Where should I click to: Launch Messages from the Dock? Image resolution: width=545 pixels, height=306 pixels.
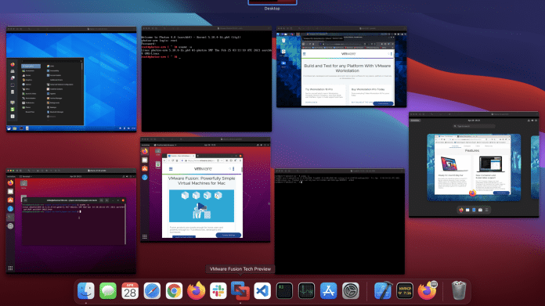(108, 290)
